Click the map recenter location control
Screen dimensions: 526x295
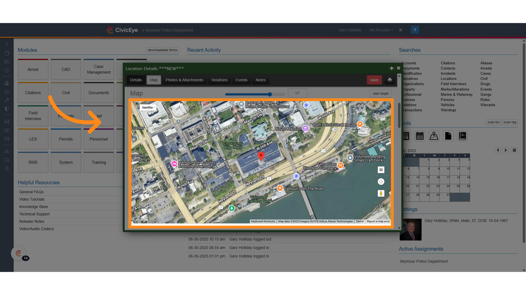point(381,181)
